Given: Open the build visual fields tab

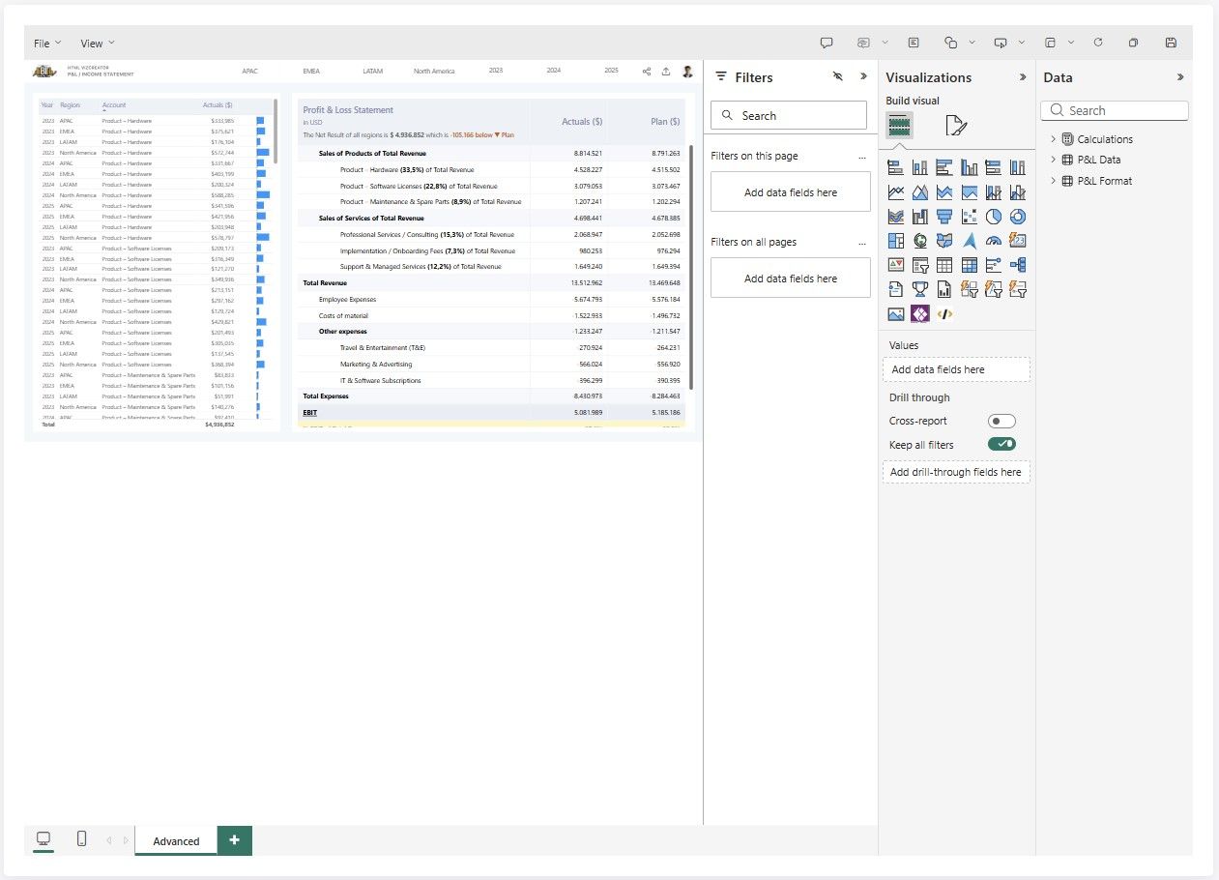Looking at the screenshot, I should pyautogui.click(x=899, y=125).
